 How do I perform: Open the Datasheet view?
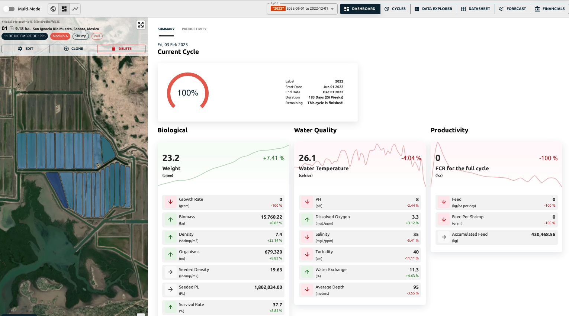(475, 9)
